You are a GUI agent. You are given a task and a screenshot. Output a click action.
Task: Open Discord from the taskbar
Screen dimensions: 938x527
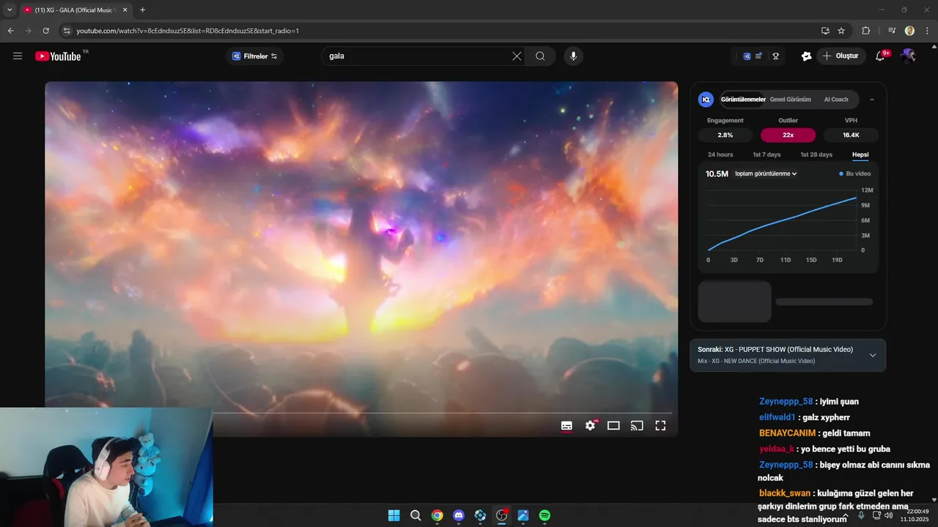[459, 515]
